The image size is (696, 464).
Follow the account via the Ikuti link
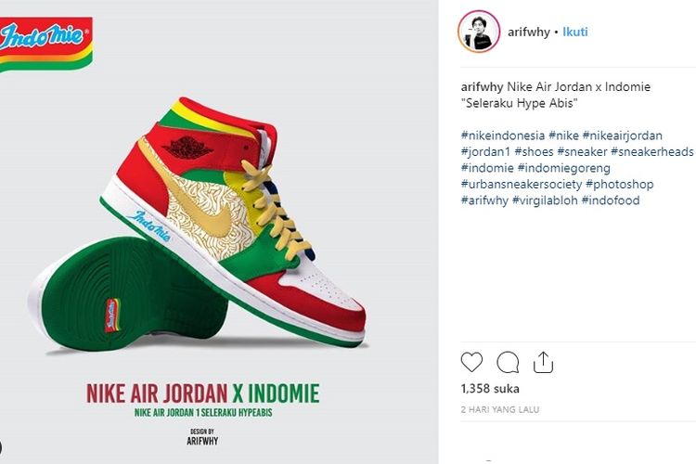click(575, 32)
